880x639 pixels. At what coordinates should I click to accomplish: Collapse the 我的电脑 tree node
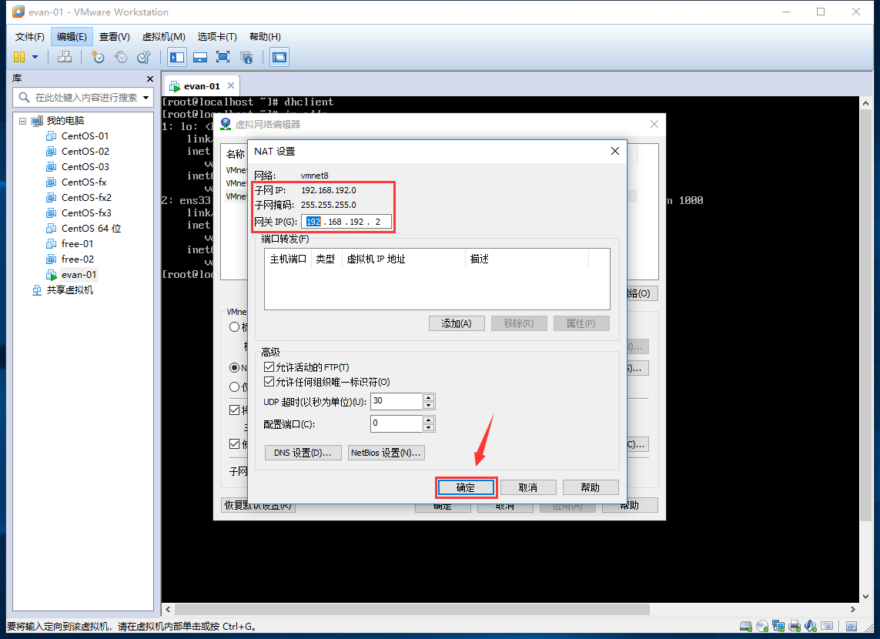22,121
